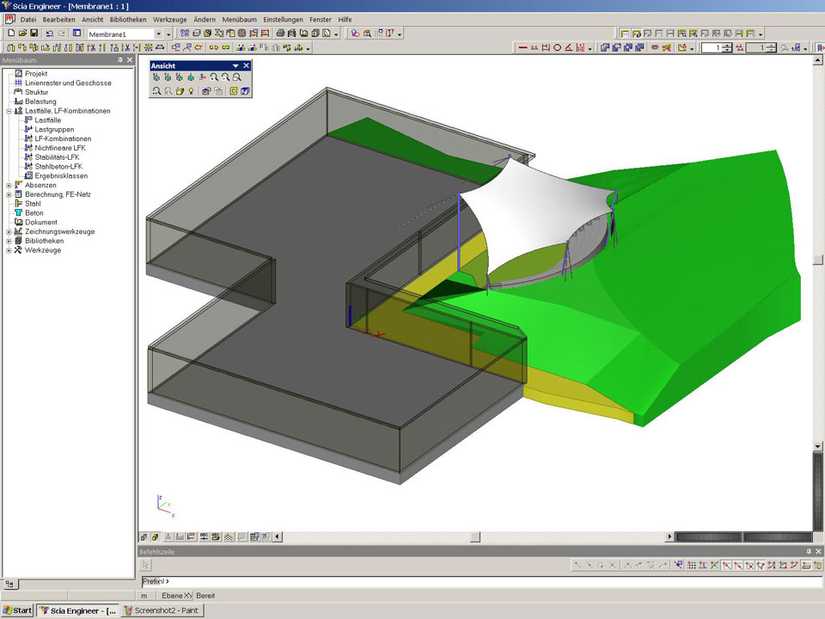Select Nichtlineare LFK in the tree
The image size is (825, 619).
60,148
